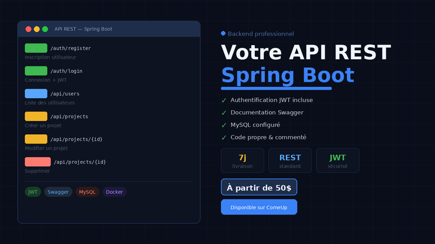The image size is (435, 244).
Task: Click the Disponible sur ComeUp button
Action: 259,207
